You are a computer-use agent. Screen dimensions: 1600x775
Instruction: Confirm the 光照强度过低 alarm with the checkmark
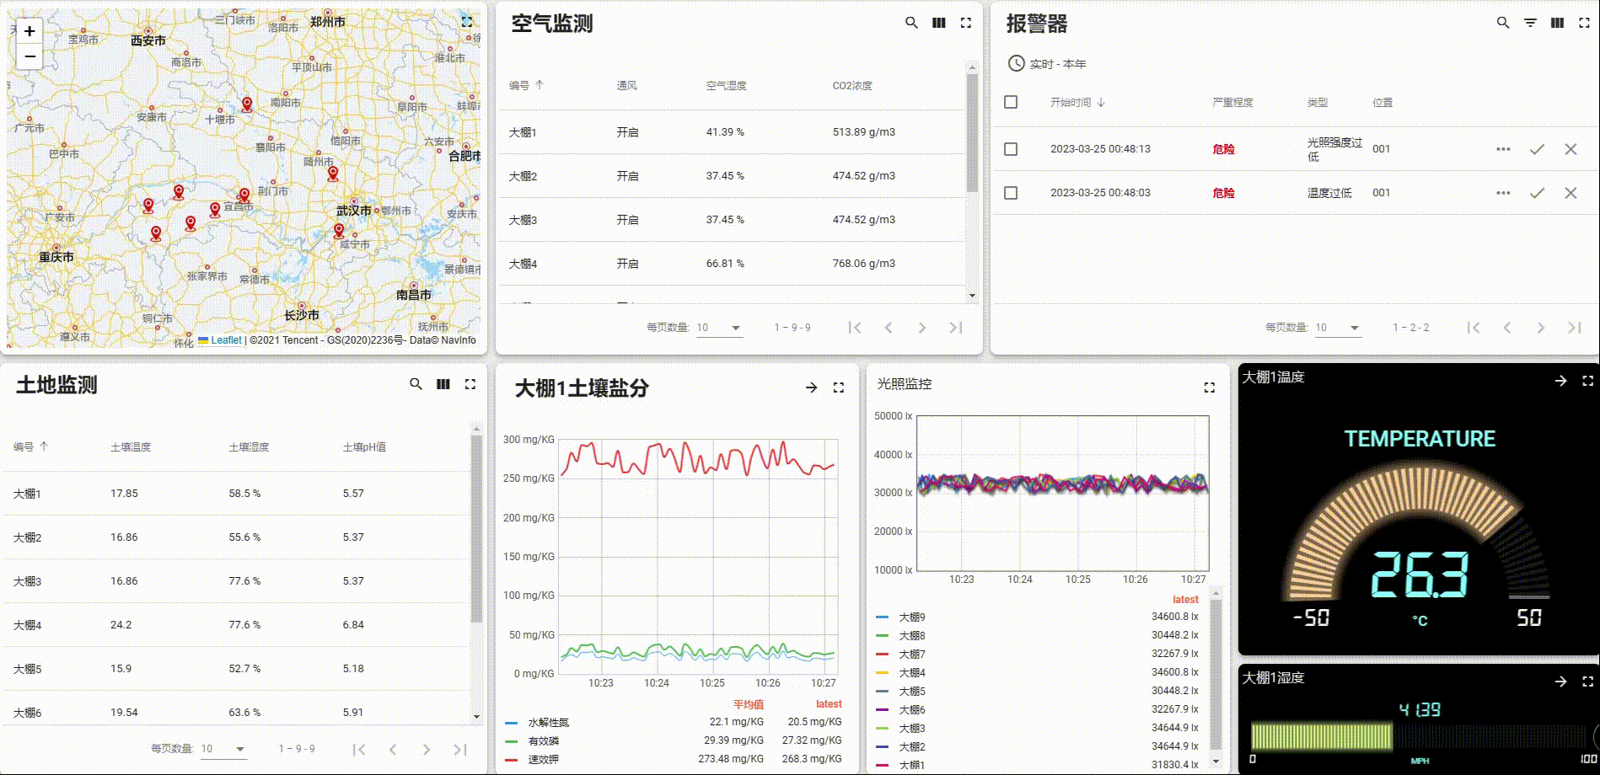point(1536,149)
